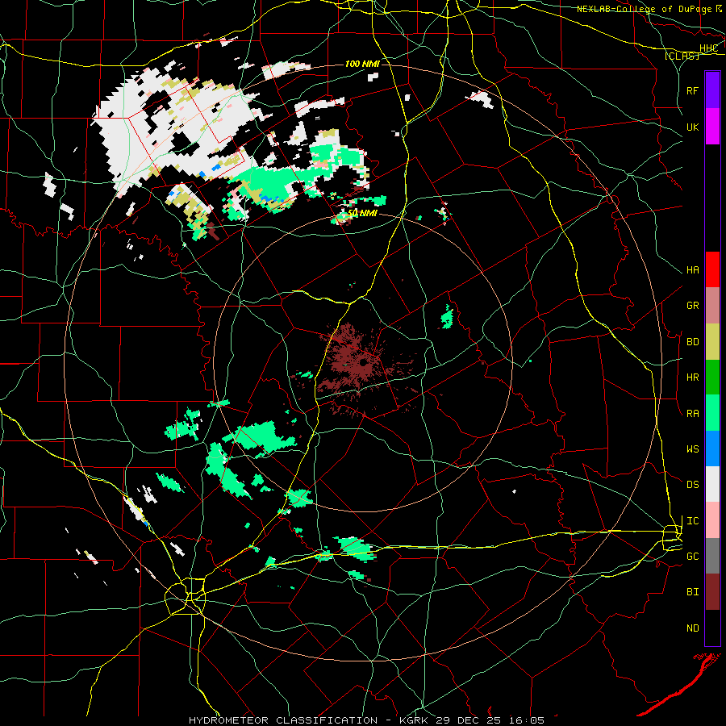Viewport: 726px width, 726px height.
Task: Click the RF purple legend swatch
Action: (712, 90)
